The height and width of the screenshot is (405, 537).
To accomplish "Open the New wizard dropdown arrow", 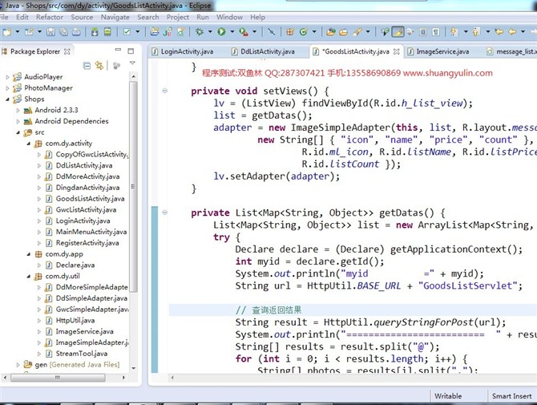I will coord(17,32).
